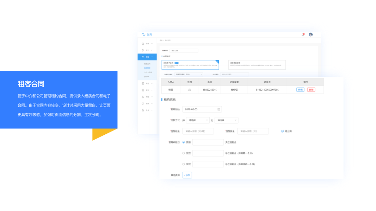This screenshot has height=211, width=376.
Task: Click the first breadcrumb link
Action: [x=161, y=40]
